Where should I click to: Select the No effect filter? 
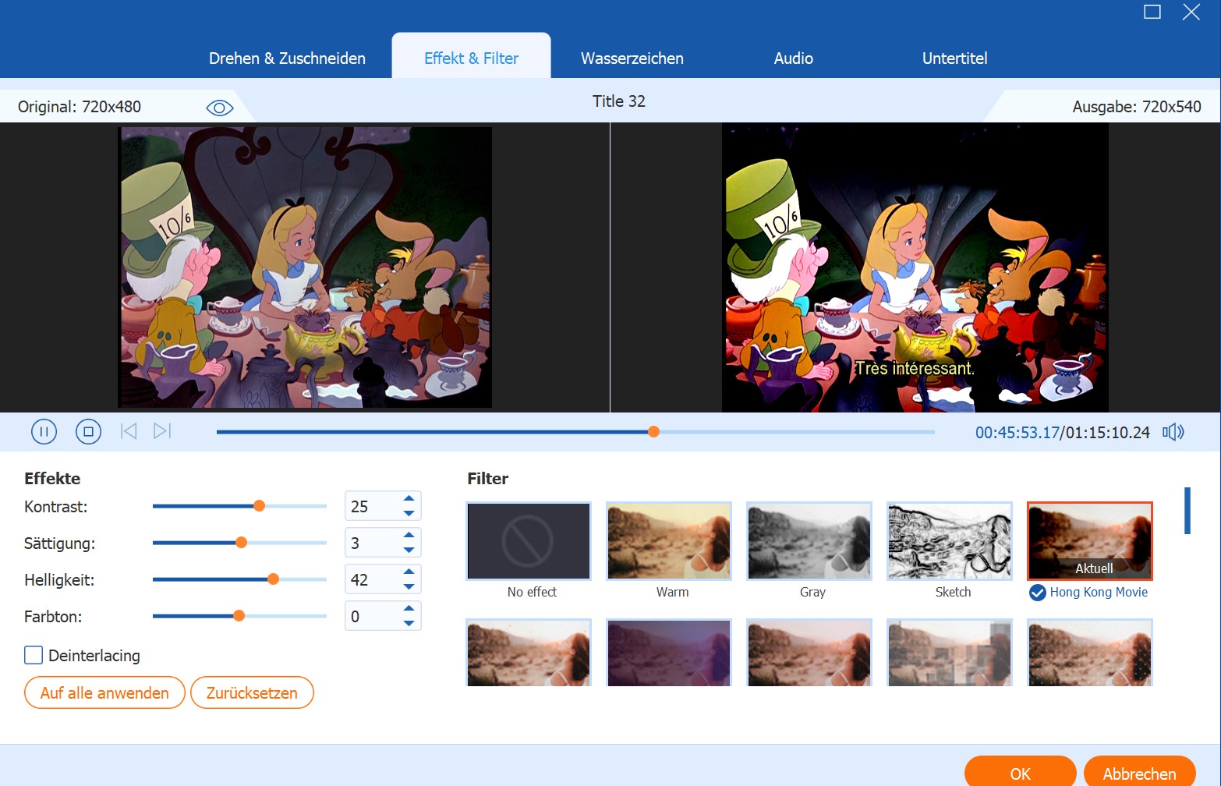click(529, 541)
